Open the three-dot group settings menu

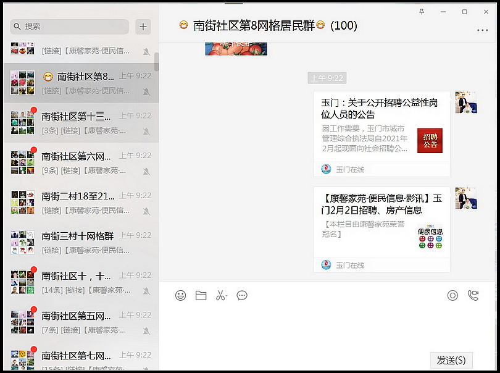coord(482,30)
